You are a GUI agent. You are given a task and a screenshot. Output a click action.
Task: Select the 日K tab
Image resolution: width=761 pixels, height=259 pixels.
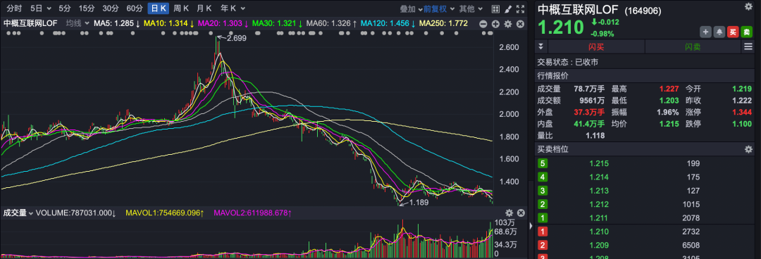[159, 8]
